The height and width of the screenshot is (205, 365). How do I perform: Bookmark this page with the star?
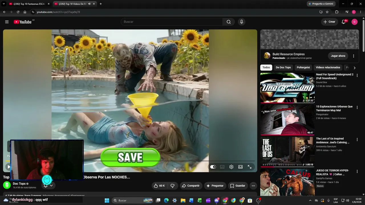coord(327,12)
